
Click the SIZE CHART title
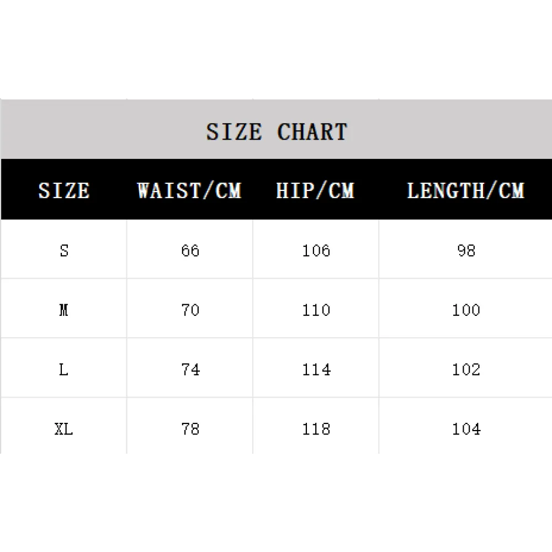coord(277,132)
